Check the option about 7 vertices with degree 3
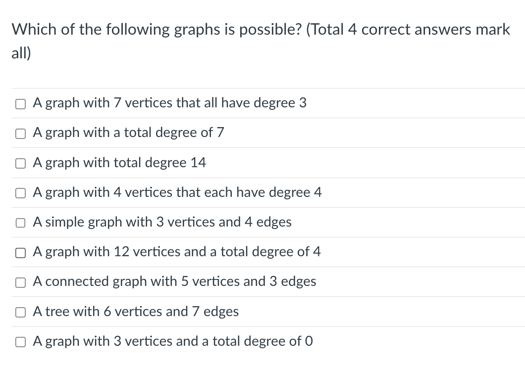Screen dimensions: 525x369 coord(20,103)
